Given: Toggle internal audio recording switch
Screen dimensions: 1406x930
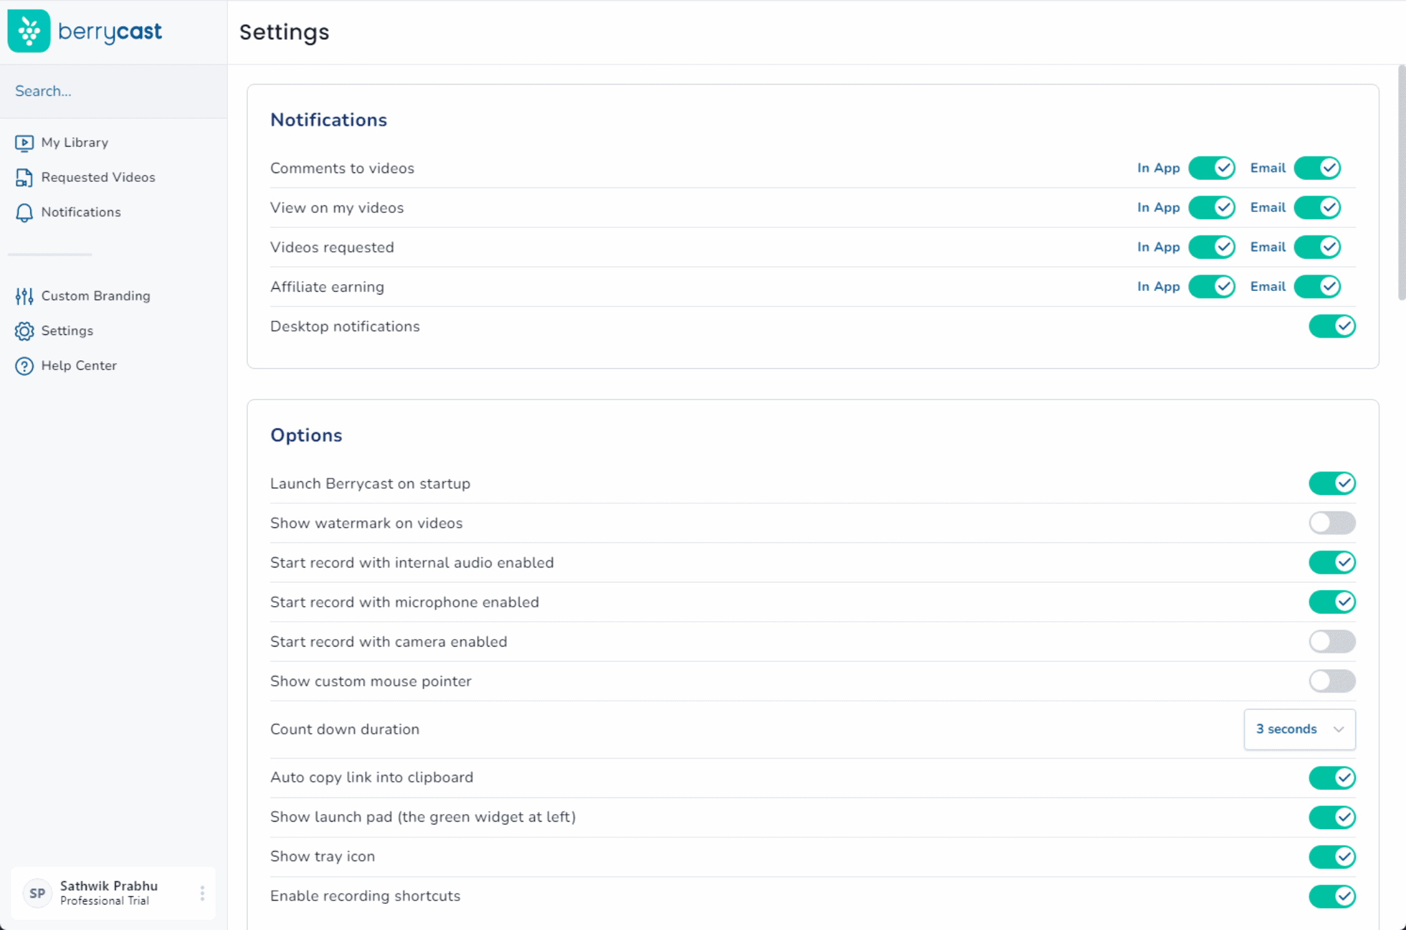Looking at the screenshot, I should pos(1332,562).
